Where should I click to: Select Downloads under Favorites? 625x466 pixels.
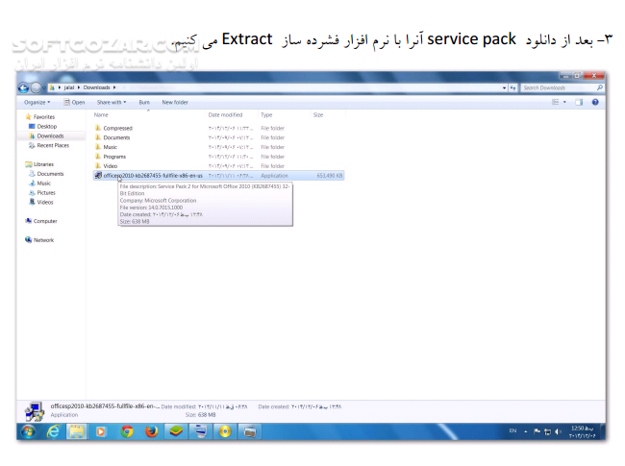coord(47,135)
